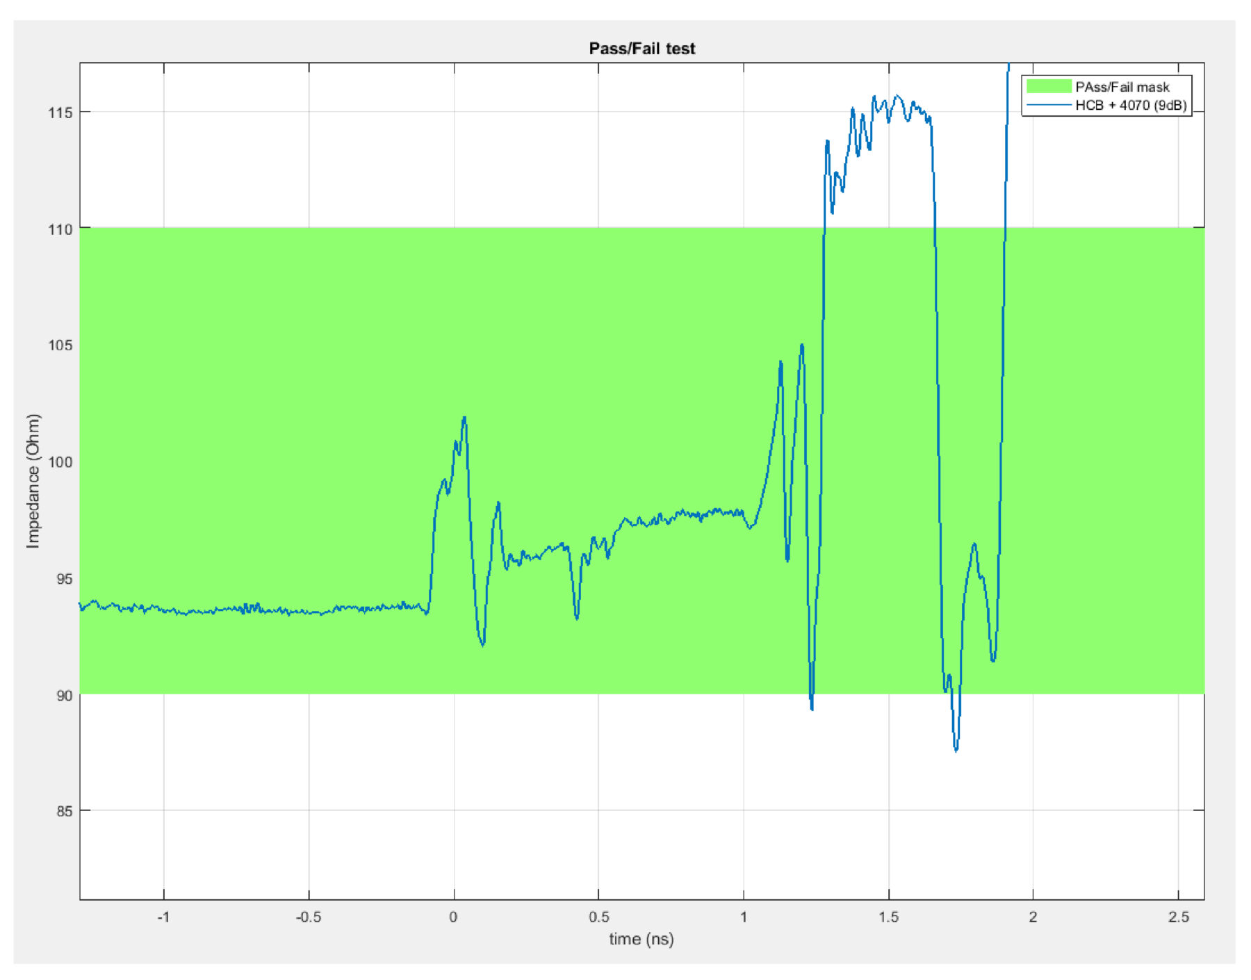
Task: Click the 1.5 tick label on time axis
Action: pos(888,917)
